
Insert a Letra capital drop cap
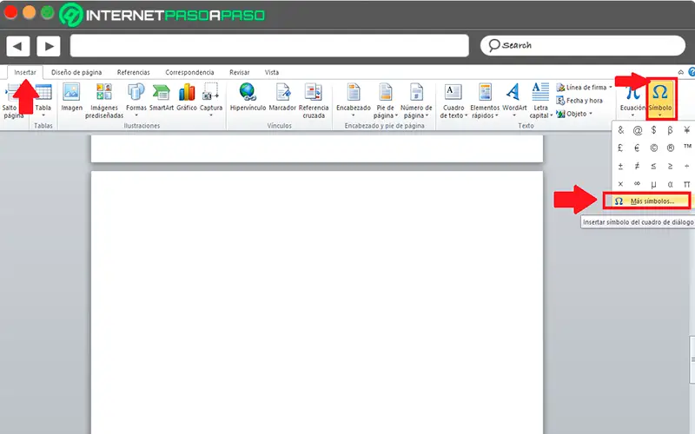click(x=540, y=101)
